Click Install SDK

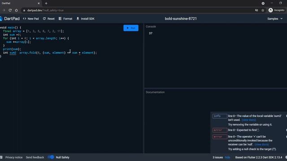coord(86,19)
